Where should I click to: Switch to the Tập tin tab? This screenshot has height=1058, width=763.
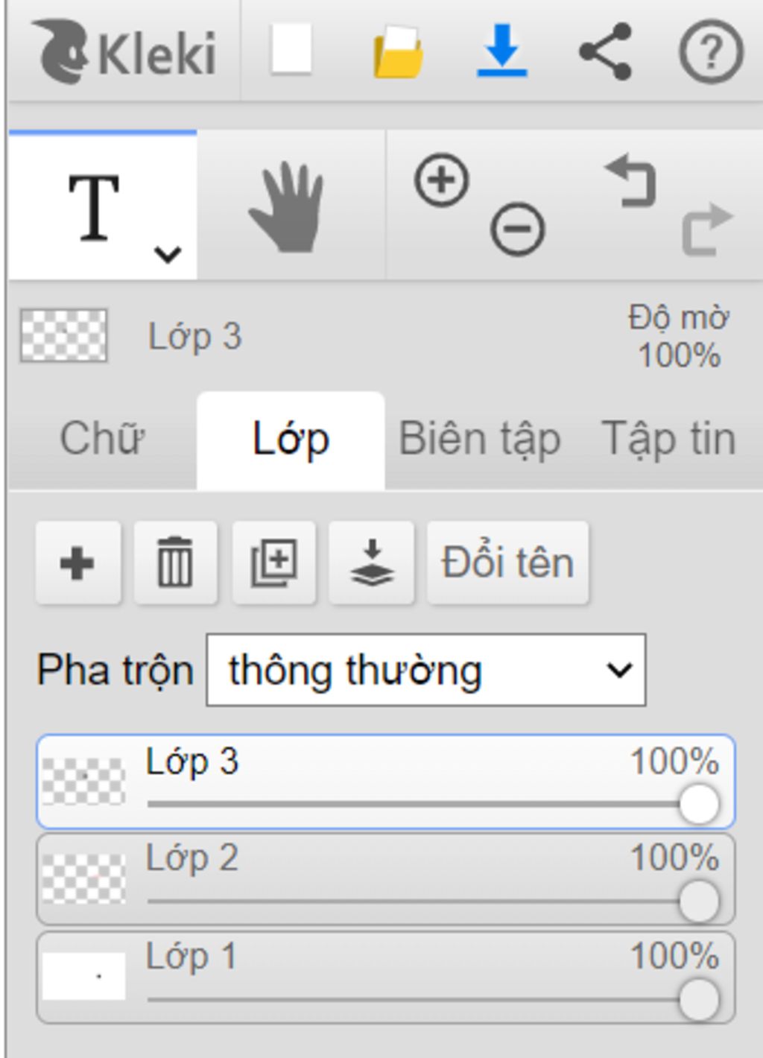pos(668,439)
